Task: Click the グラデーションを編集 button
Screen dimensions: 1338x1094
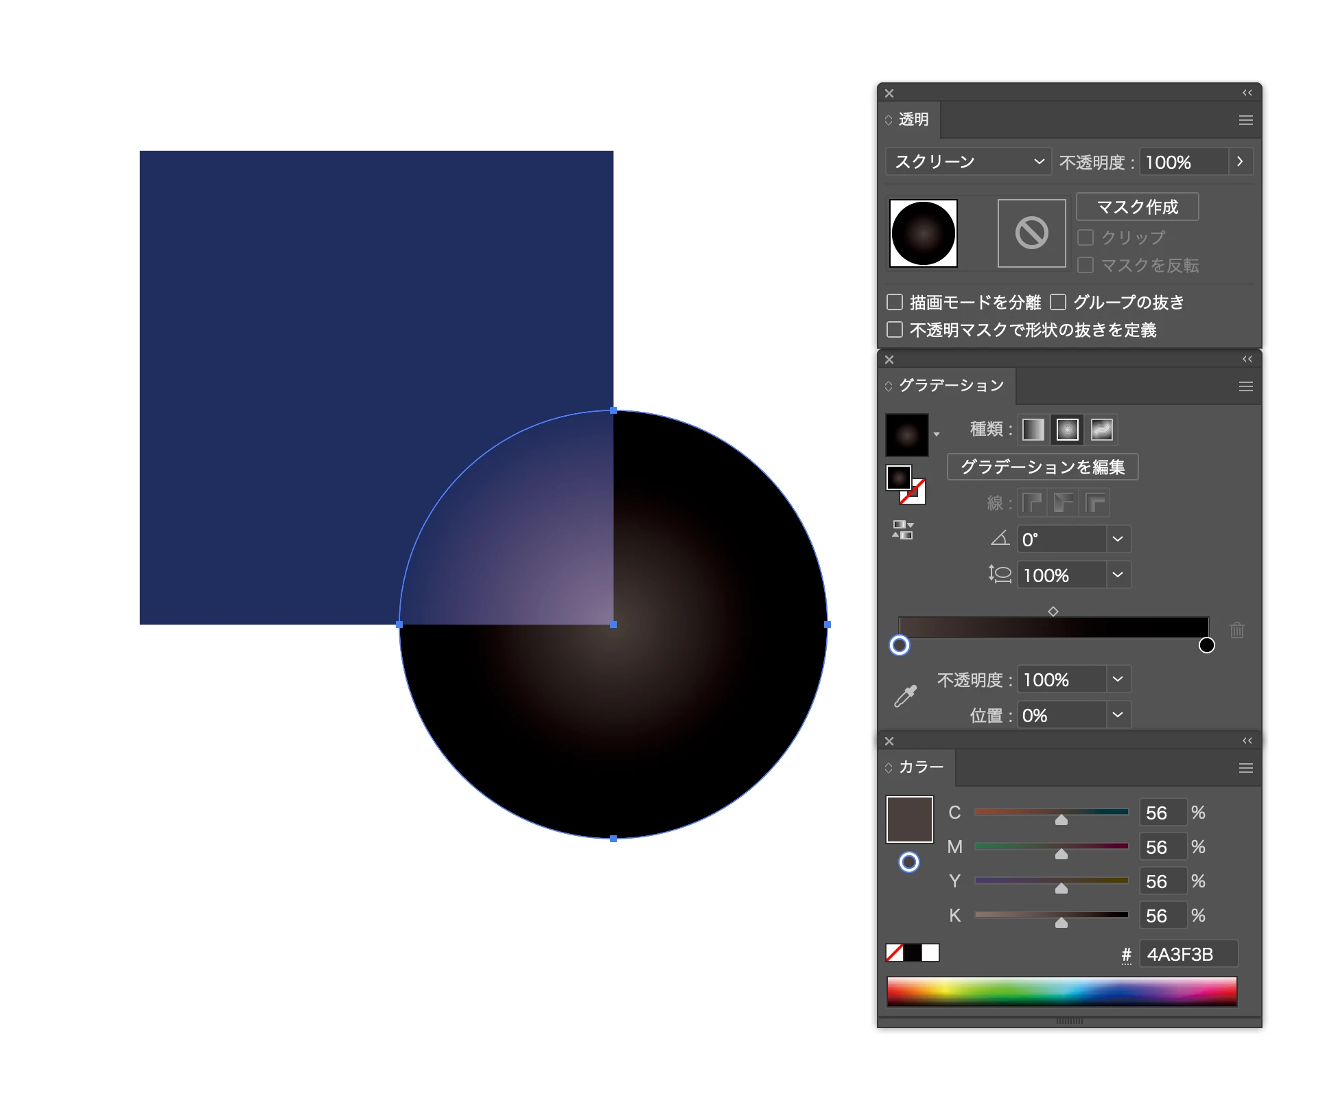Action: (1042, 467)
